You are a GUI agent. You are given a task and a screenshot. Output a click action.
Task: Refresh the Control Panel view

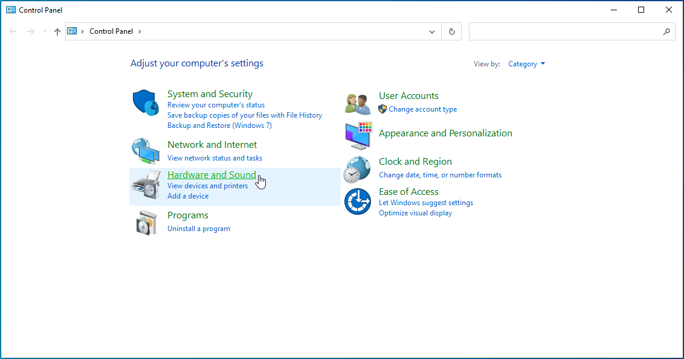(452, 31)
